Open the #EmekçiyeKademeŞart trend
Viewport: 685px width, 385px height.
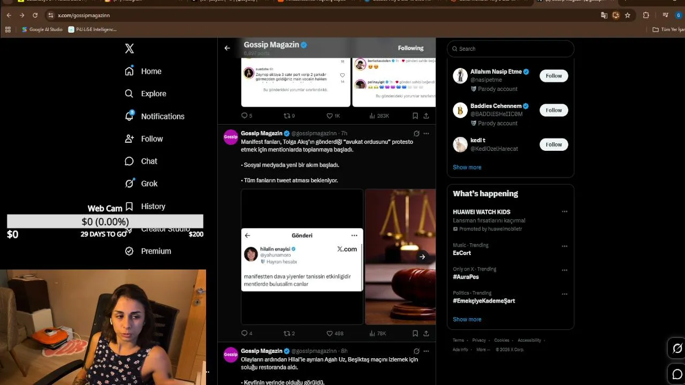pos(484,301)
